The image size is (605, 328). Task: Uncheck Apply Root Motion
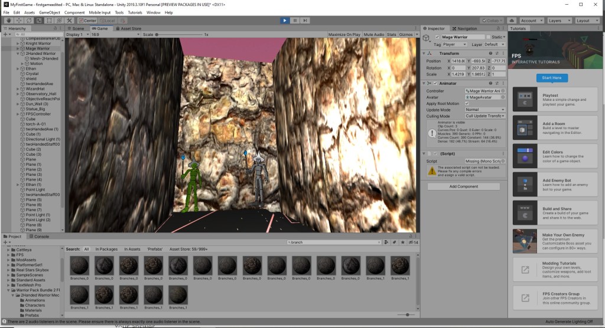click(467, 103)
